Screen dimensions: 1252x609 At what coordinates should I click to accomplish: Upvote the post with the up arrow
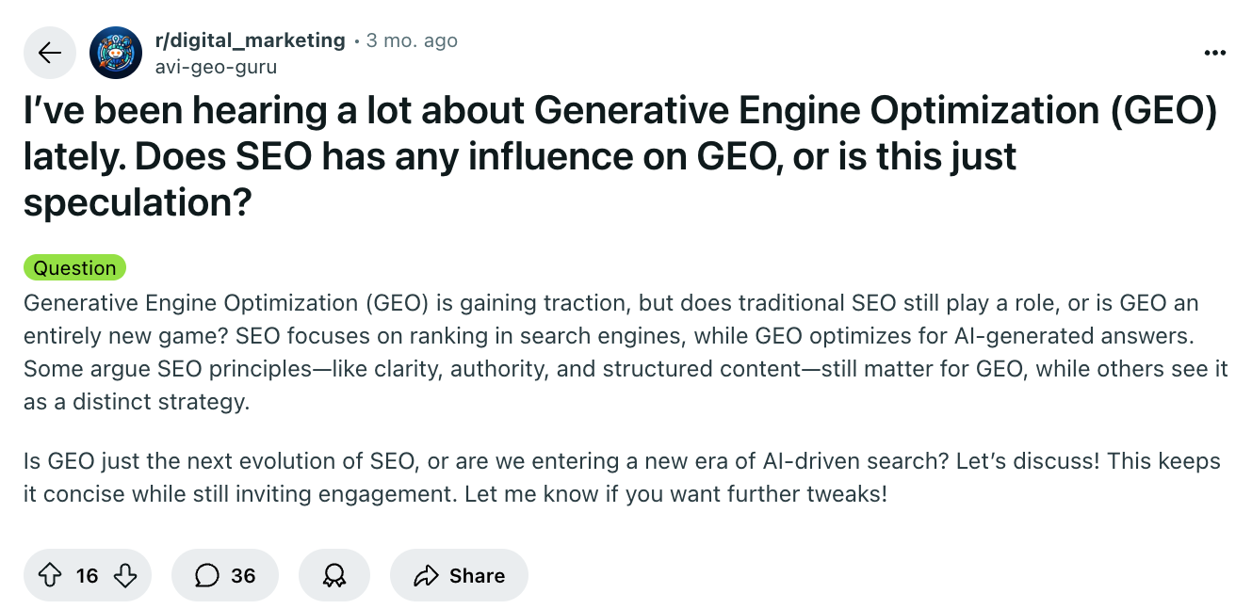point(51,575)
